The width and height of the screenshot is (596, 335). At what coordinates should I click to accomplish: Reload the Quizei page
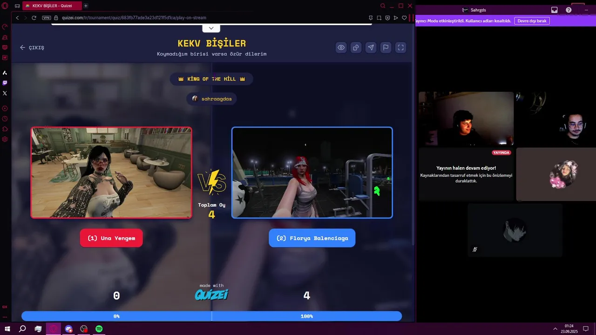click(34, 18)
